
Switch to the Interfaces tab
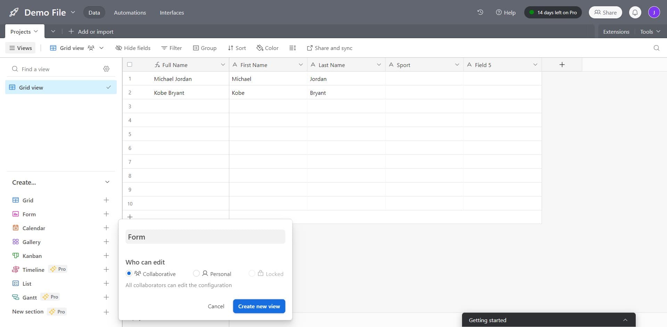click(x=172, y=12)
